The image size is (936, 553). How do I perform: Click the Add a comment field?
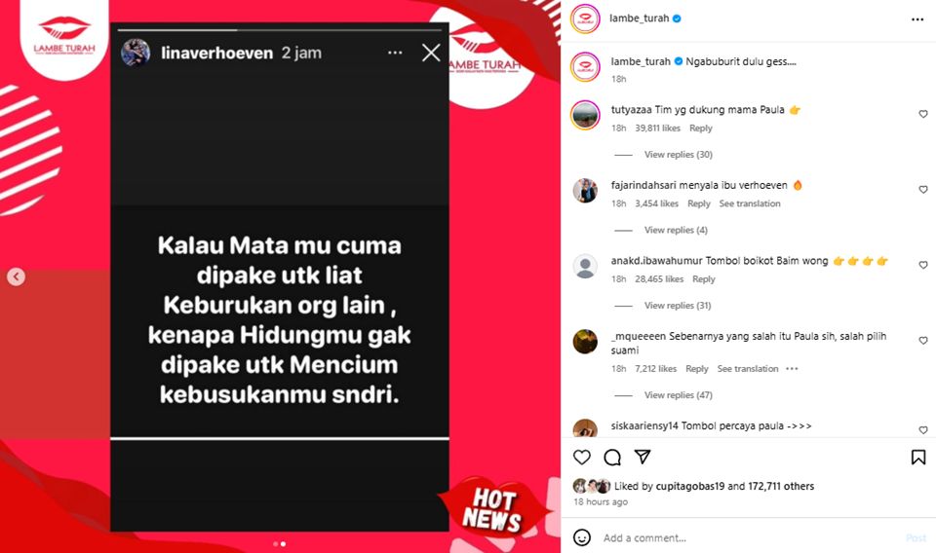pos(752,537)
